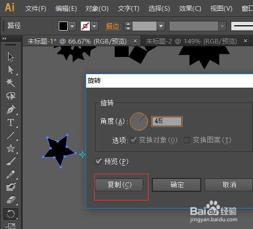
Task: Click the 路径 path label
Action: click(14, 26)
